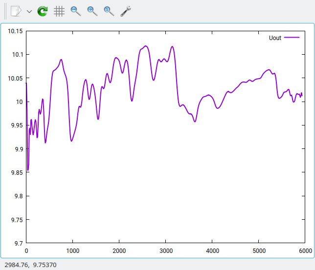Reset zoom with the autoscale magnifier
The image size is (315, 270).
pos(109,11)
